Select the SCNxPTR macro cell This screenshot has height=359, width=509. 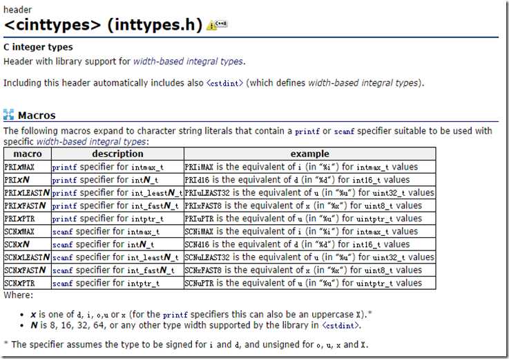click(28, 283)
